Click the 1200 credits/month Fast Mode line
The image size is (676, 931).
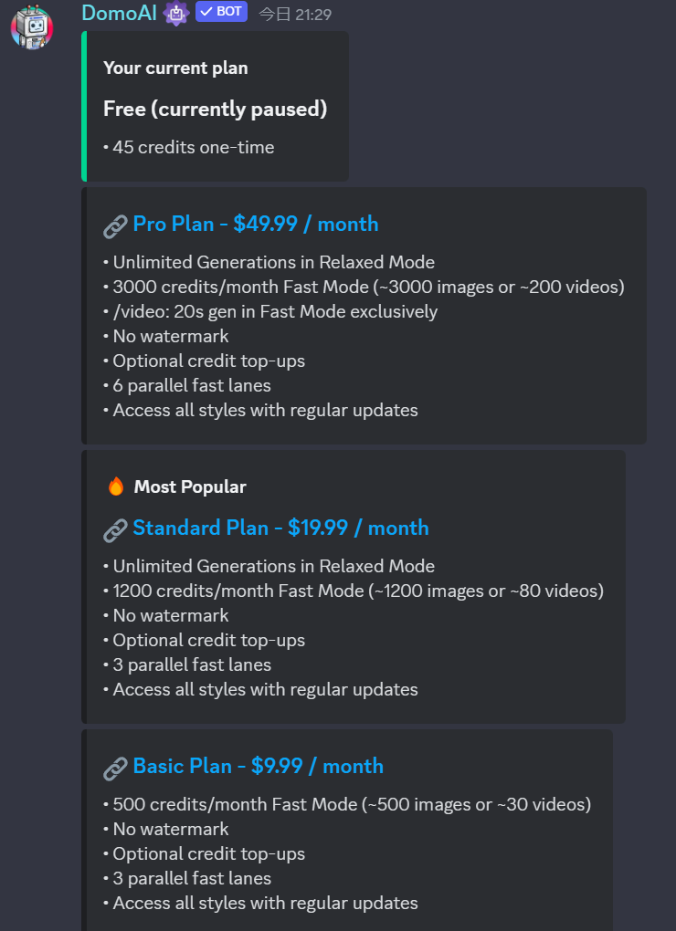pos(354,591)
